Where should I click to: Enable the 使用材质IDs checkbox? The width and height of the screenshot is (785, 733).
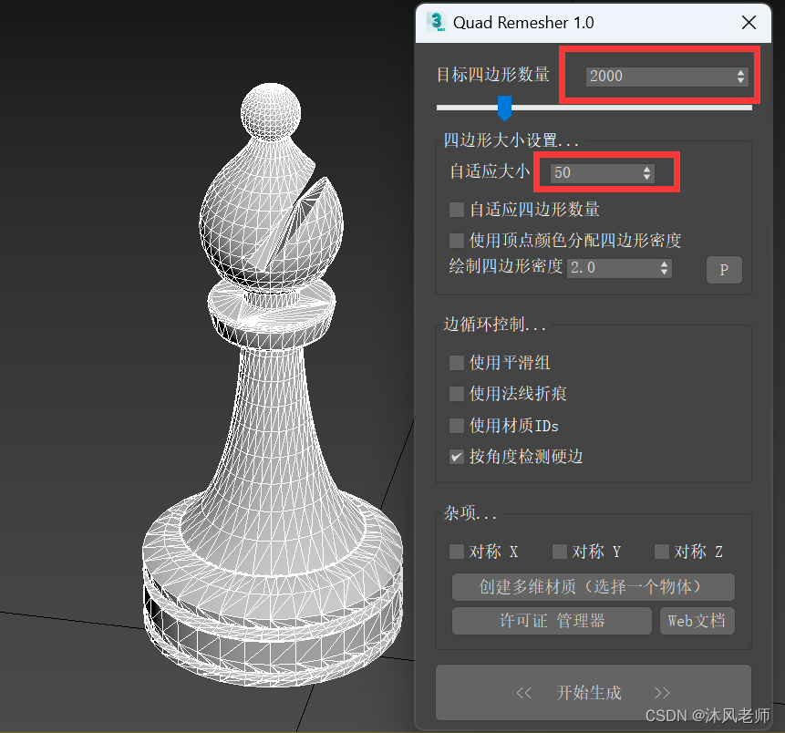pos(457,426)
